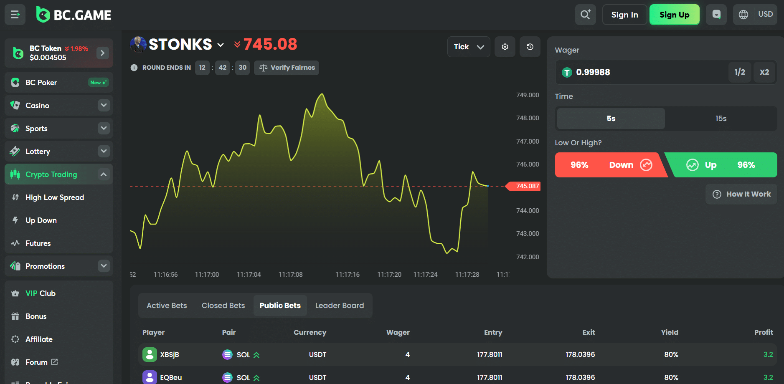Image resolution: width=784 pixels, height=384 pixels.
Task: Expand the Casino menu chevron
Action: (104, 105)
